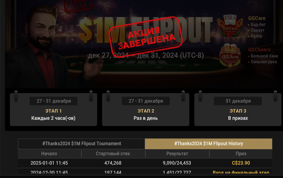This screenshot has width=283, height=178.
Task: Click the C$23.90 prize amount
Action: (x=241, y=163)
